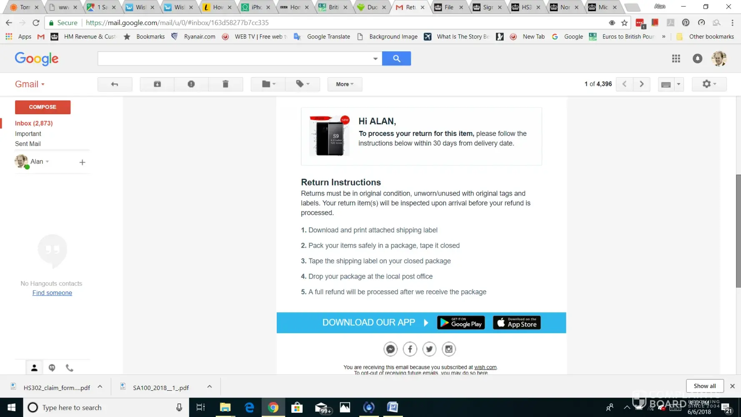Switch to the File browser tab
This screenshot has width=741, height=417.
click(449, 7)
